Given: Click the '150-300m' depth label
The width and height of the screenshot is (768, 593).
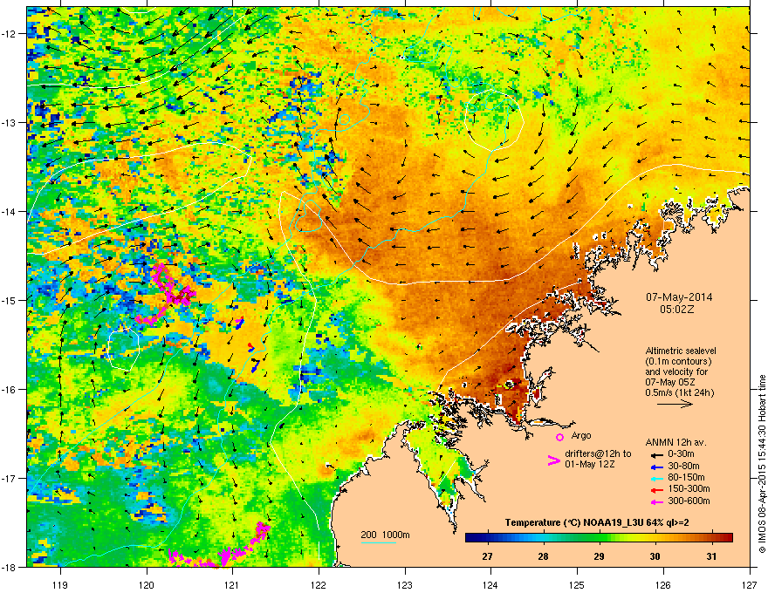Looking at the screenshot, I should (x=689, y=488).
